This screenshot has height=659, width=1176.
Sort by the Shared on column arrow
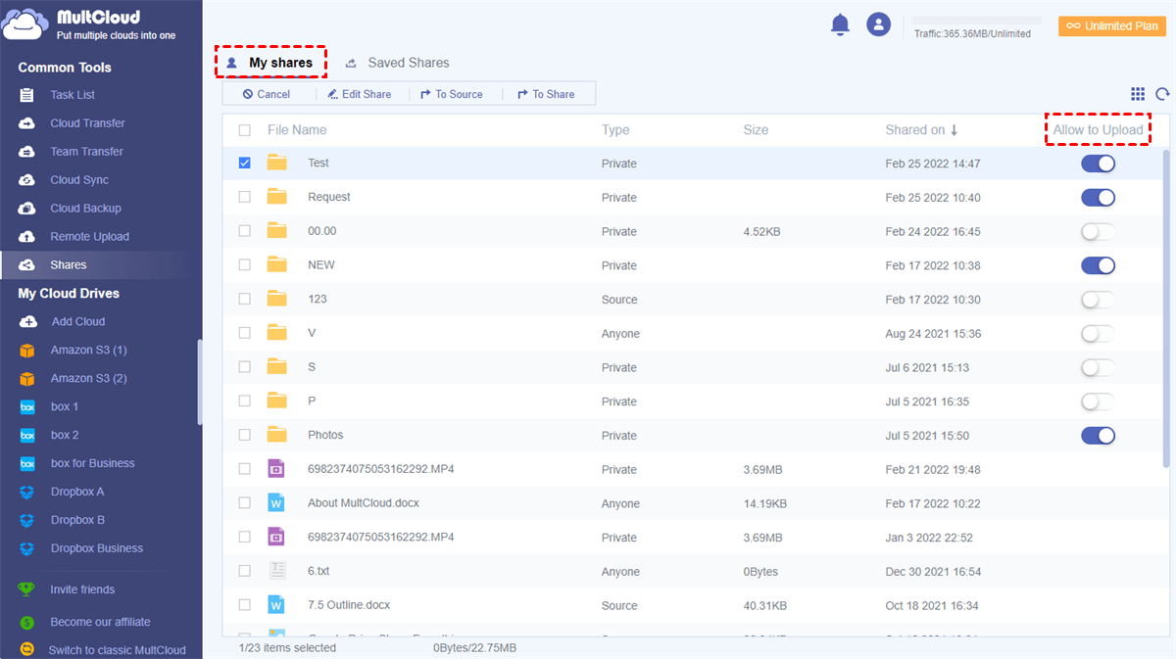pyautogui.click(x=955, y=130)
